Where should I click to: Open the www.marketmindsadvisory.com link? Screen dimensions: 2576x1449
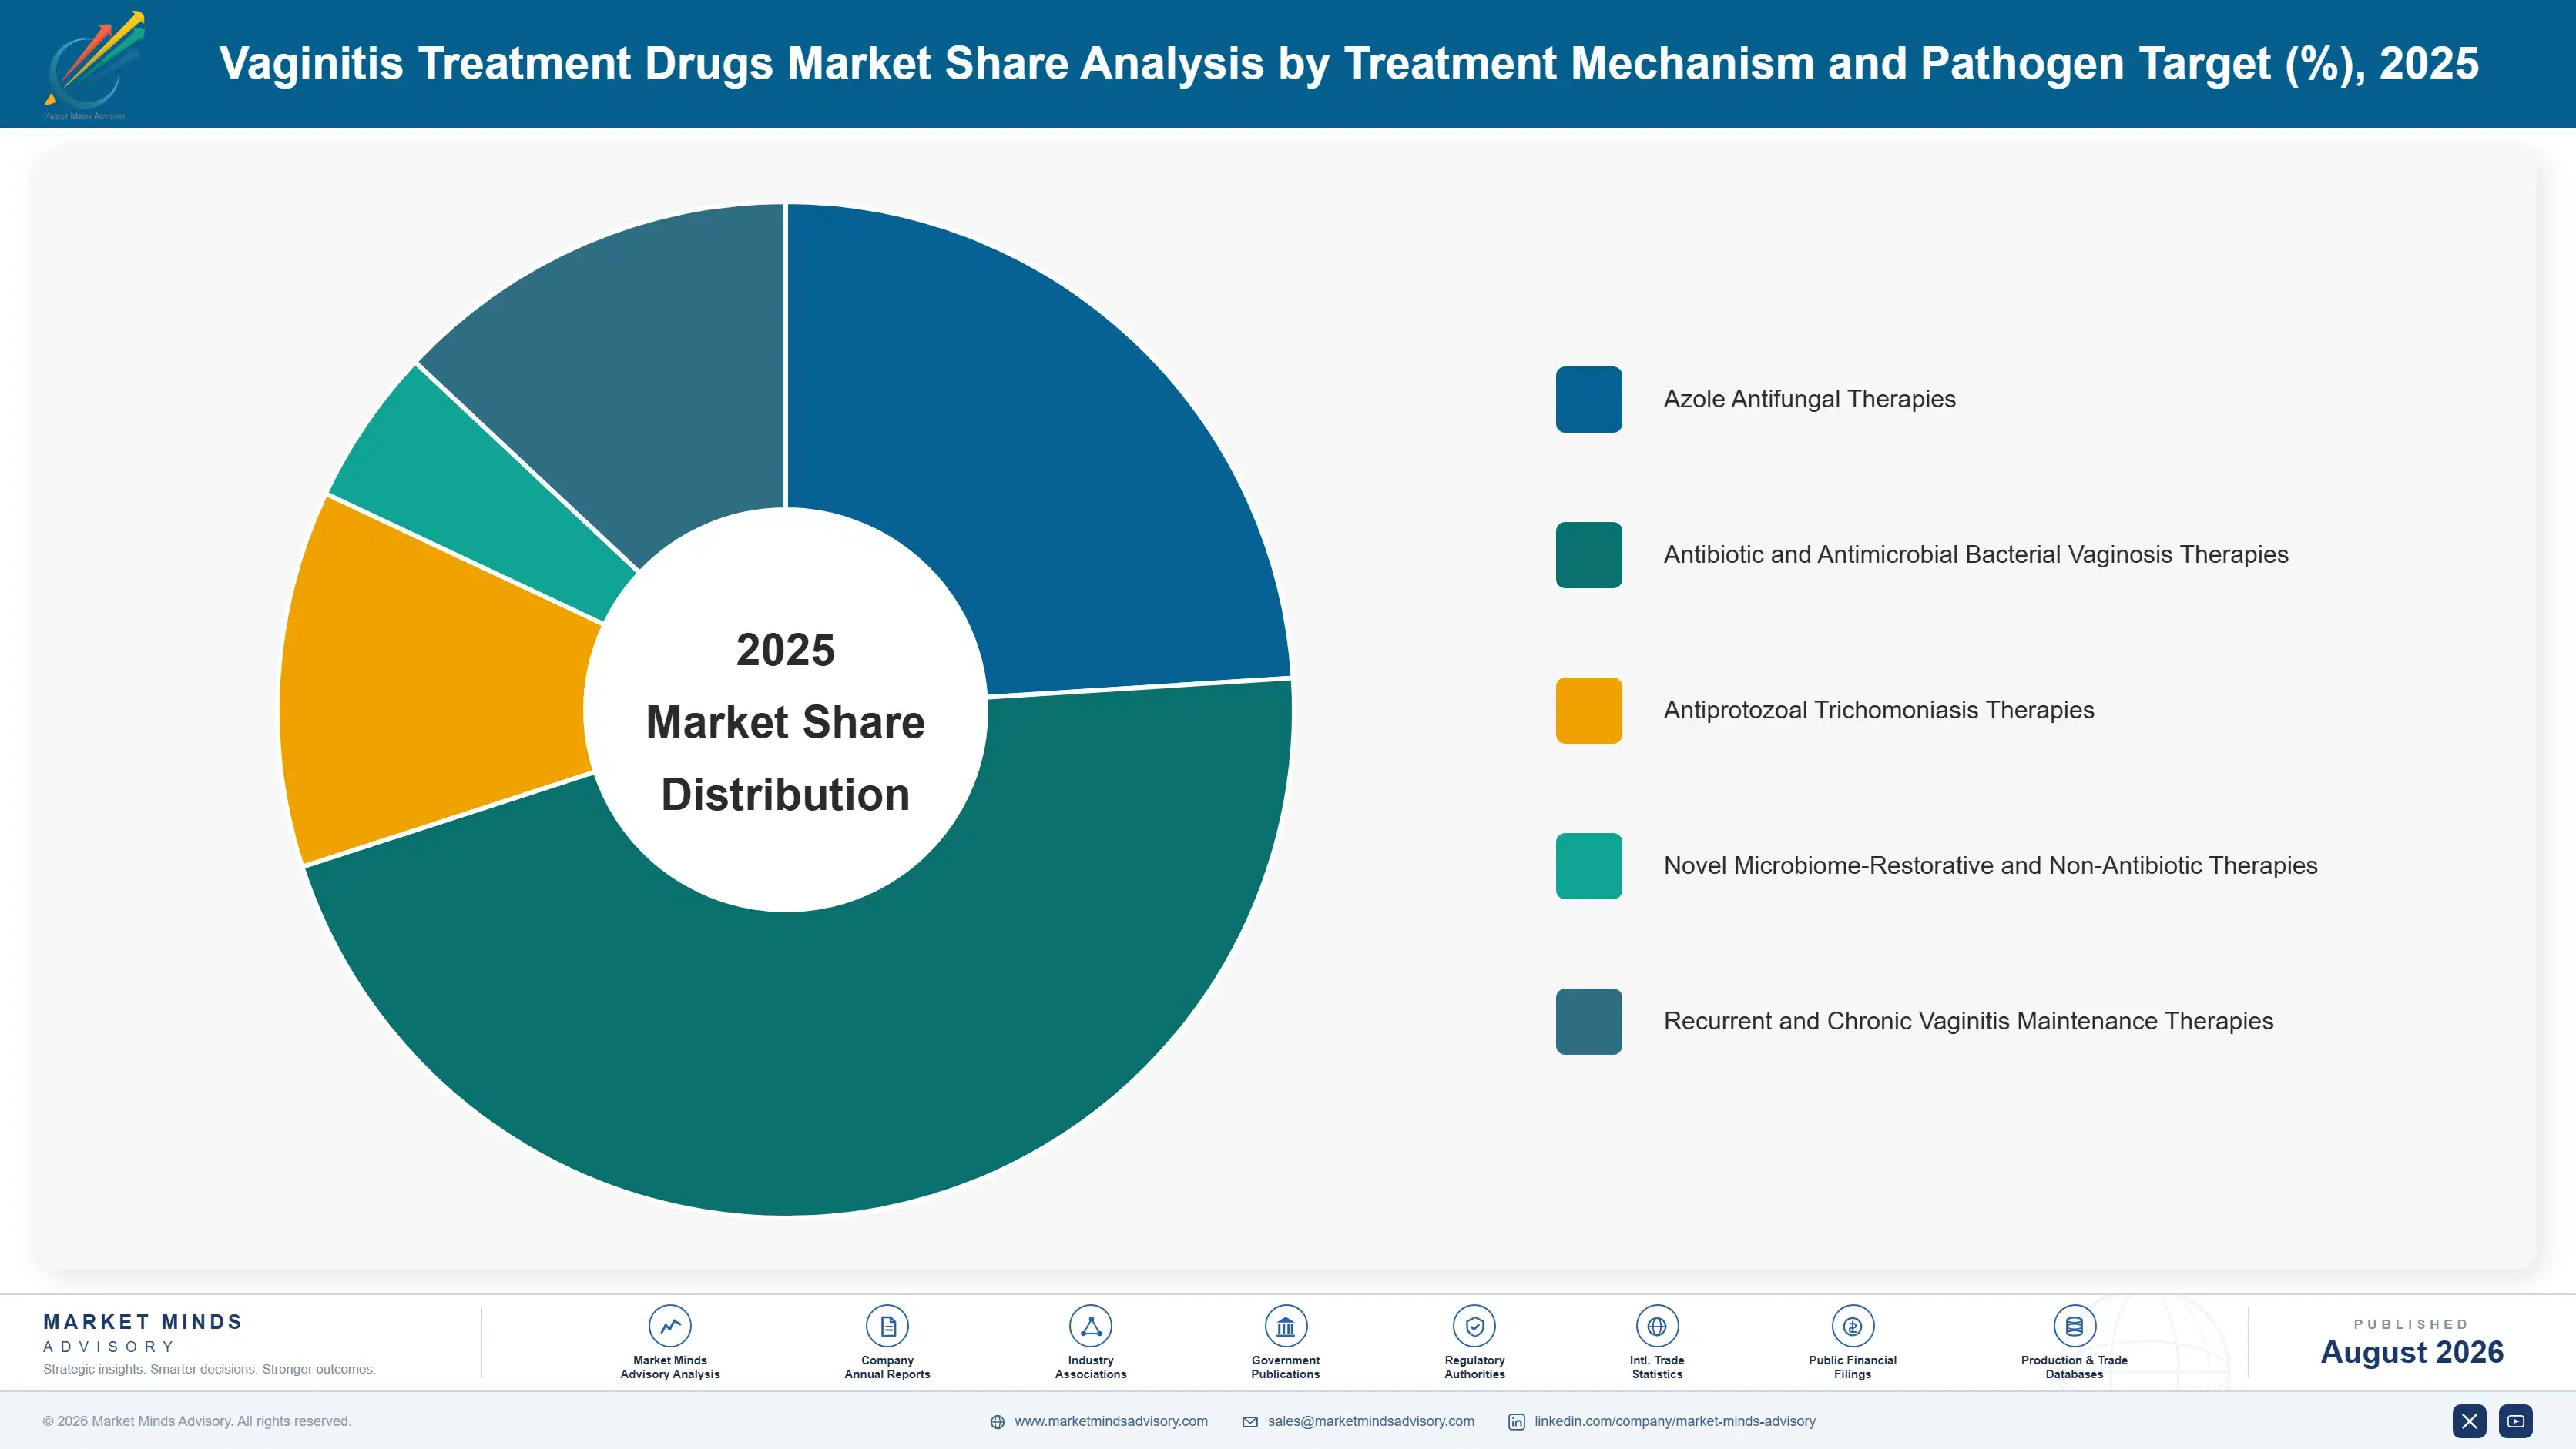[x=1110, y=1421]
